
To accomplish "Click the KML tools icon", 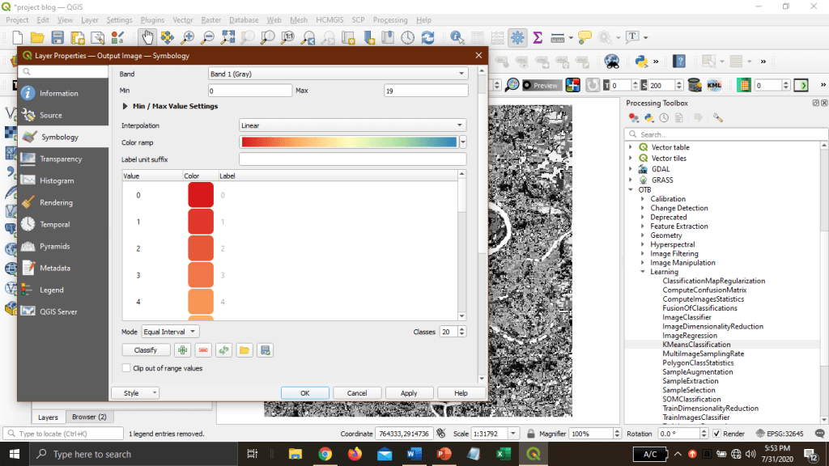I will (715, 85).
